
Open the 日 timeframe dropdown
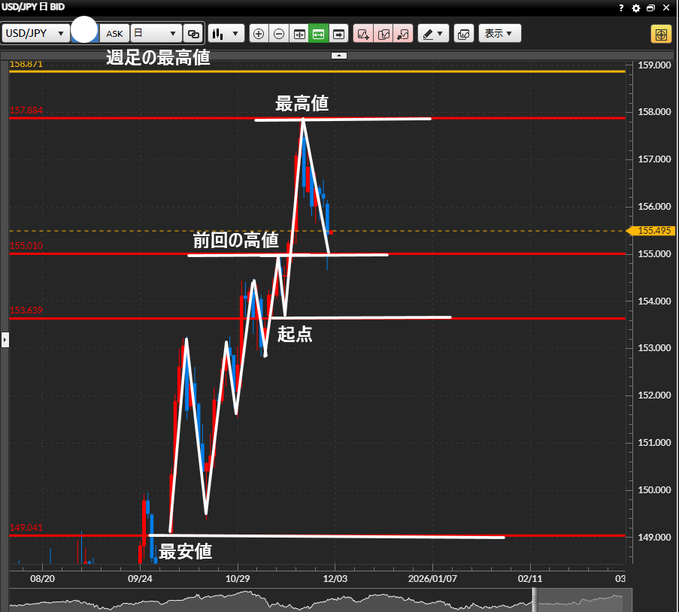pos(156,34)
